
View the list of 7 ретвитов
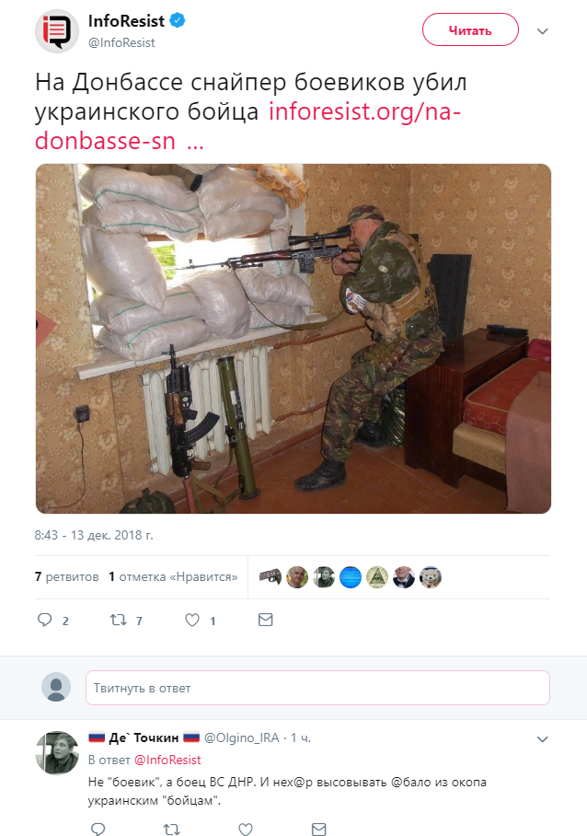coord(66,577)
